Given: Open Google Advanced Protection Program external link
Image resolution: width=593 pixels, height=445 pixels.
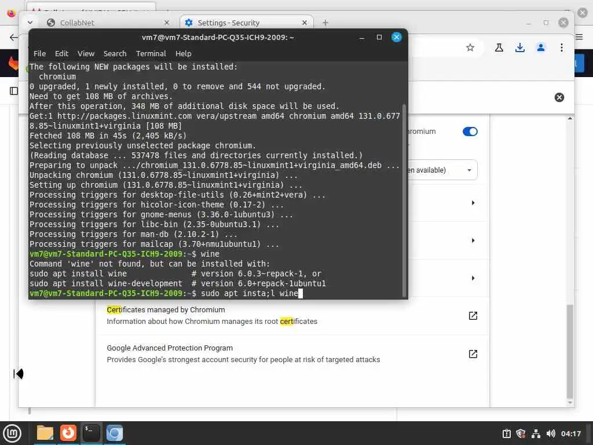Looking at the screenshot, I should click(x=473, y=354).
